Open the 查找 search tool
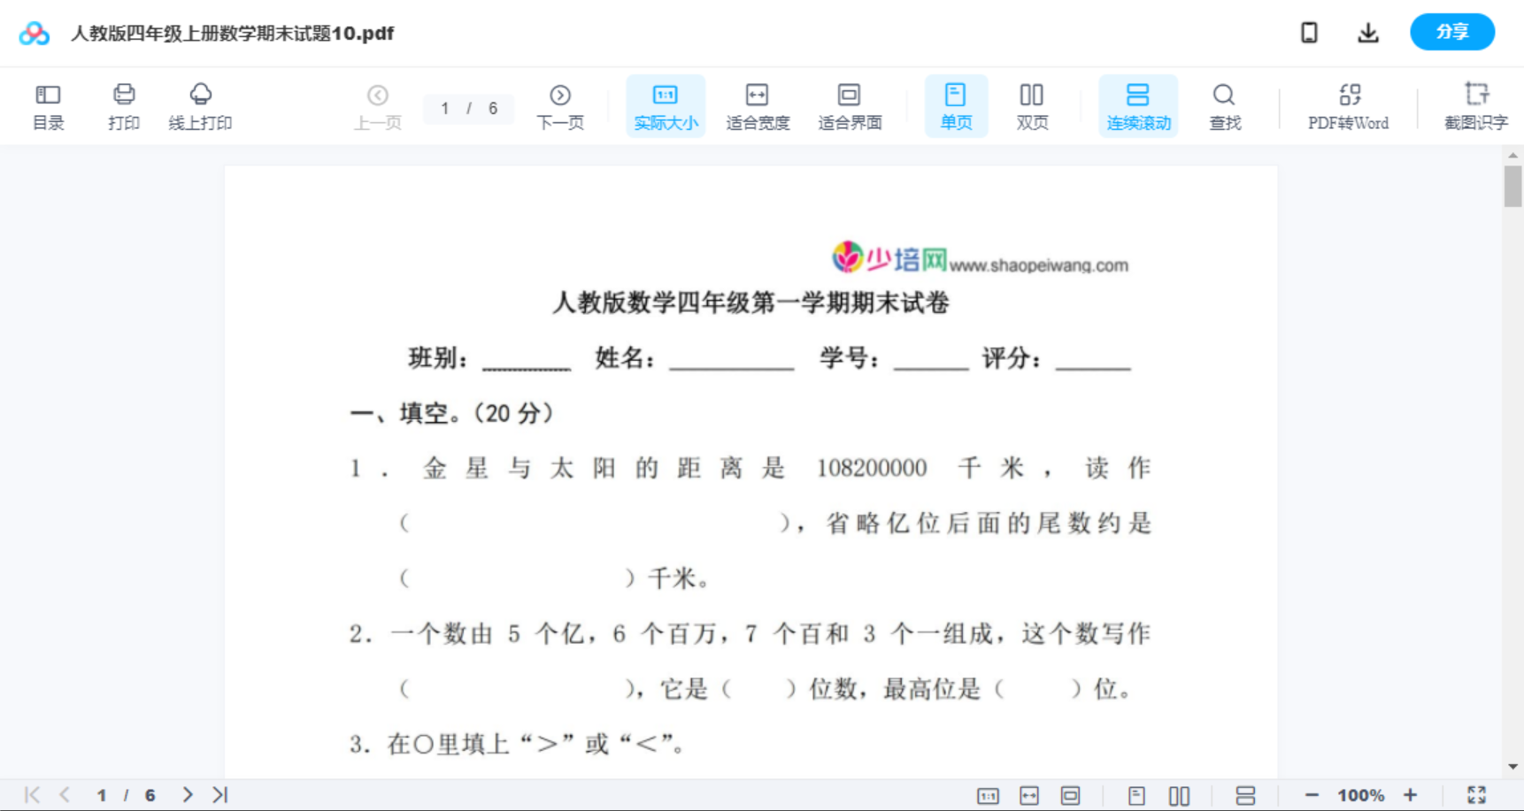The image size is (1524, 811). tap(1225, 105)
